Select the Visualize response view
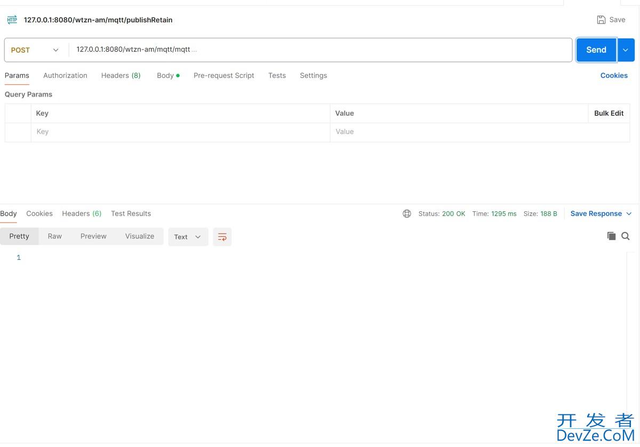Viewport: 640px width, 447px height. click(x=140, y=236)
